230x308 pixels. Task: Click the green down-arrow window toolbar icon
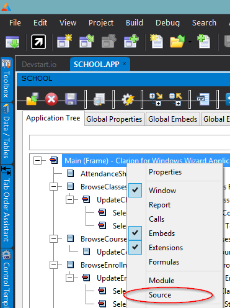tap(12, 42)
